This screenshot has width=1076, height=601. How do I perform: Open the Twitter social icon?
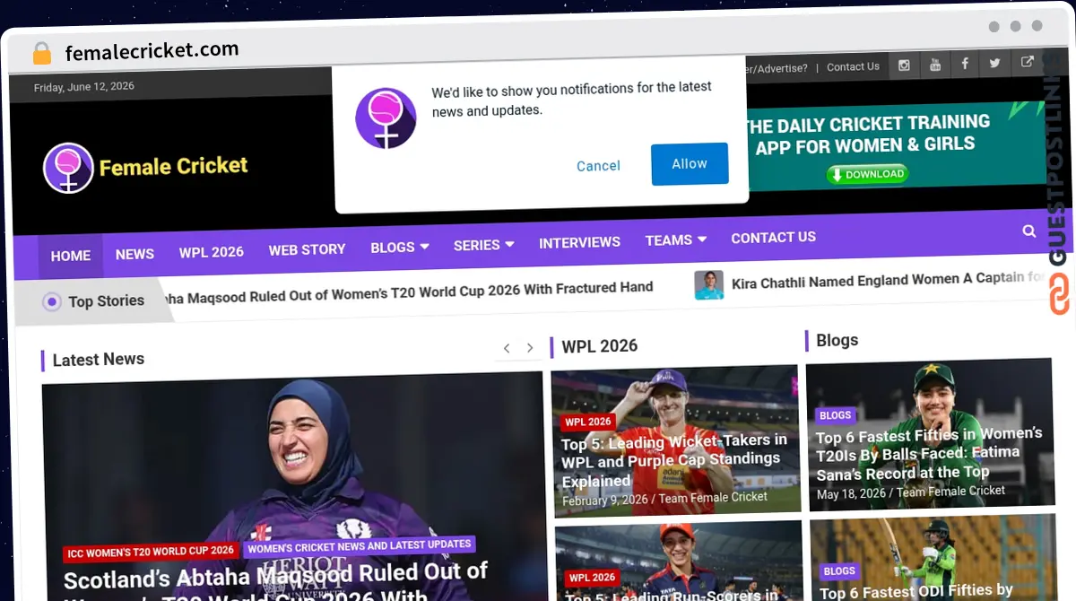point(995,63)
